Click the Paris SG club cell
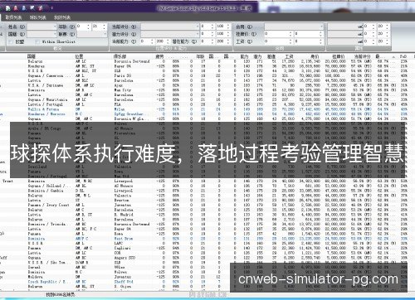The width and height of the screenshot is (415, 300). (x=123, y=75)
